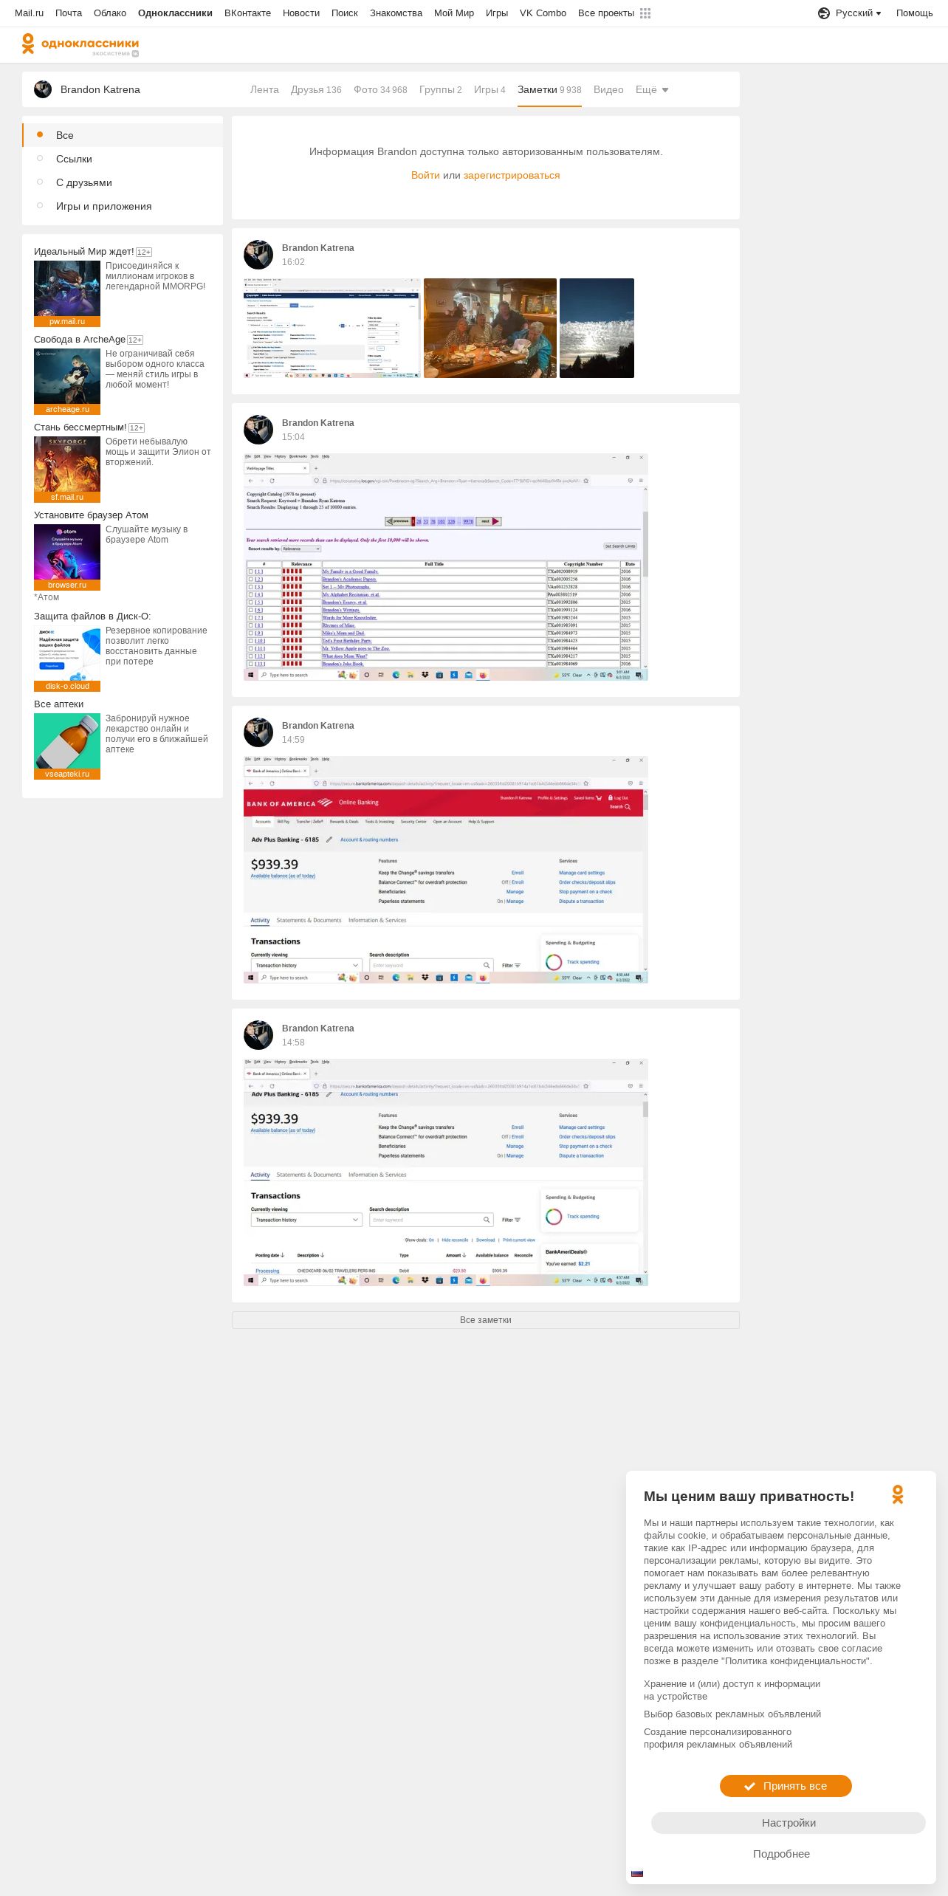Click the зарегистрироваться link
Image resolution: width=948 pixels, height=1896 pixels.
tap(512, 175)
